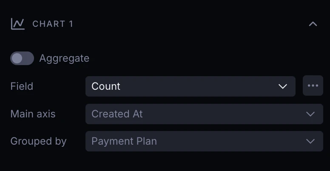Open the Field dropdown showing Count
330x171 pixels.
point(190,86)
